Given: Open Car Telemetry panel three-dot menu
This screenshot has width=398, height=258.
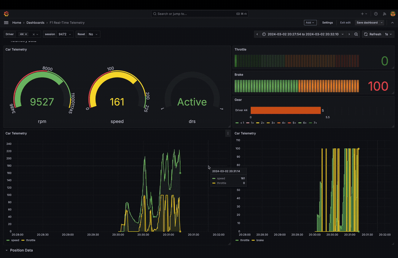Looking at the screenshot, I should click(228, 133).
